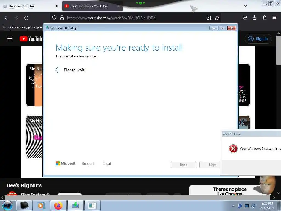Click the Back button in Windows 10 Setup

[x=184, y=165]
